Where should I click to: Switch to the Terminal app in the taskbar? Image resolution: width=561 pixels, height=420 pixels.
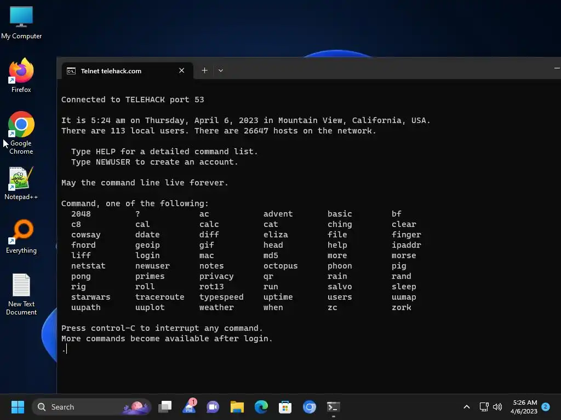click(x=334, y=407)
